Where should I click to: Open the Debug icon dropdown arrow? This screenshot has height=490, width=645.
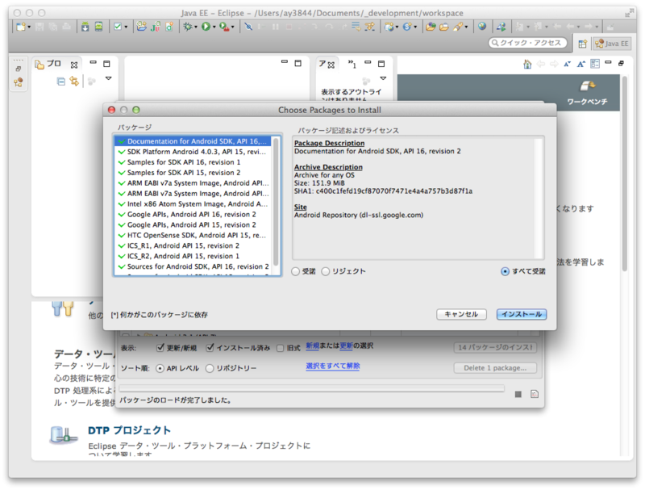tap(195, 27)
